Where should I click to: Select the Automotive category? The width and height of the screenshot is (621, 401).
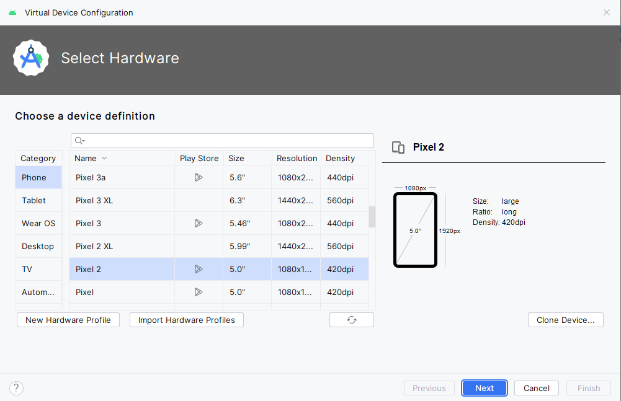pyautogui.click(x=38, y=292)
